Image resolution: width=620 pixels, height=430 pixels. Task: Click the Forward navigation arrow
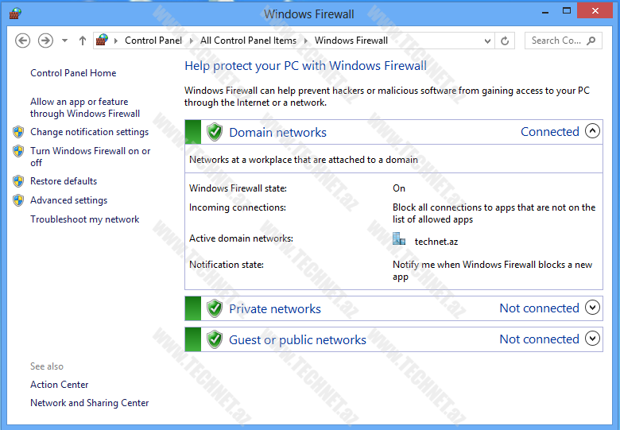[45, 41]
